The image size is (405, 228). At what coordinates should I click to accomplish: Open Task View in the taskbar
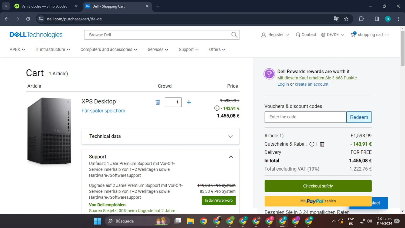pyautogui.click(x=177, y=221)
